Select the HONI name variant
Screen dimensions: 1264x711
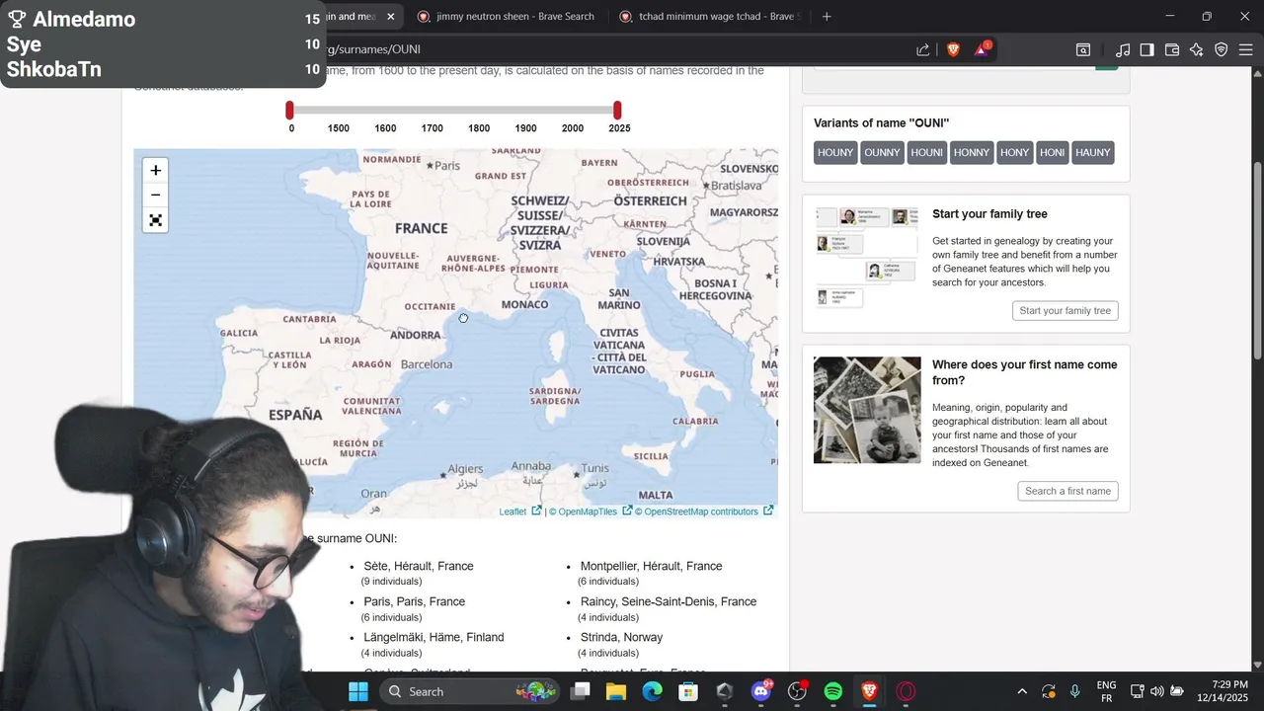click(1053, 152)
